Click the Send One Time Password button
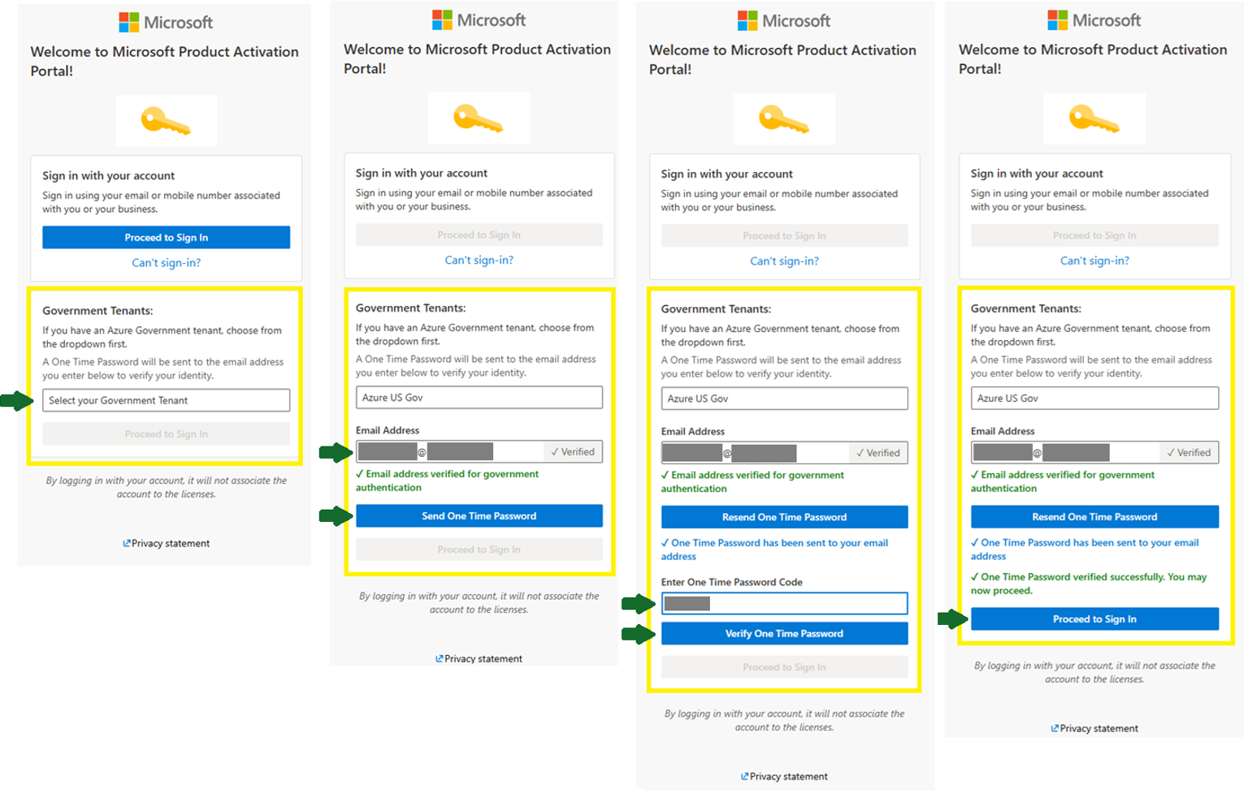Screen dimensions: 1248x793 (x=479, y=516)
